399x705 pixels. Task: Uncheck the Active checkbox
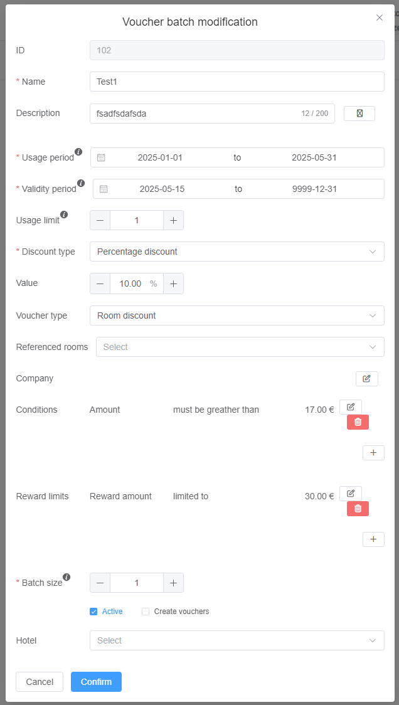(x=93, y=612)
